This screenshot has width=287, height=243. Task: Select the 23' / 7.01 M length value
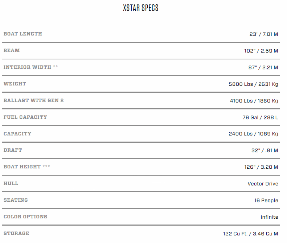(x=264, y=34)
